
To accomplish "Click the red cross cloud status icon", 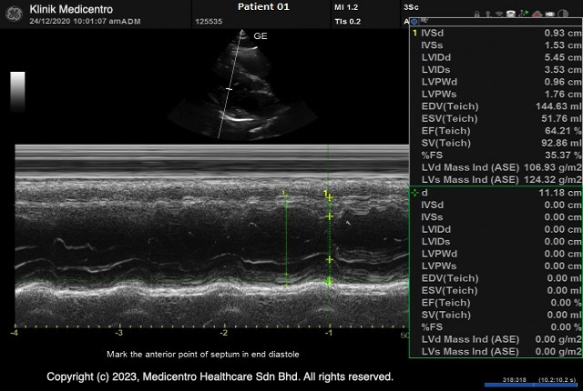I will coord(537,15).
